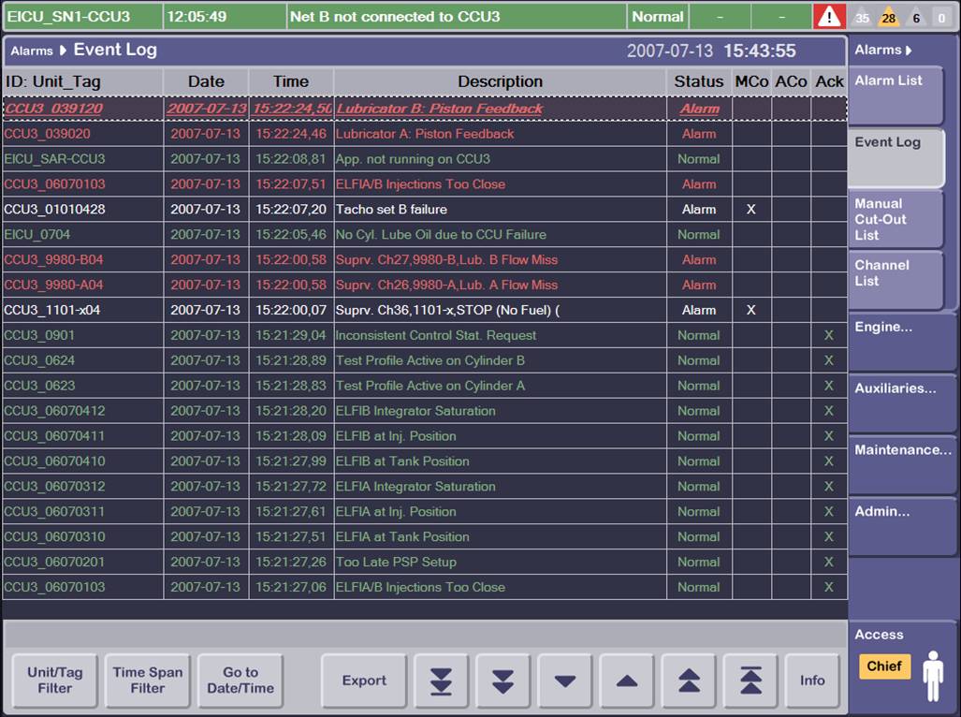Jump to first log entry arrow button

point(750,680)
